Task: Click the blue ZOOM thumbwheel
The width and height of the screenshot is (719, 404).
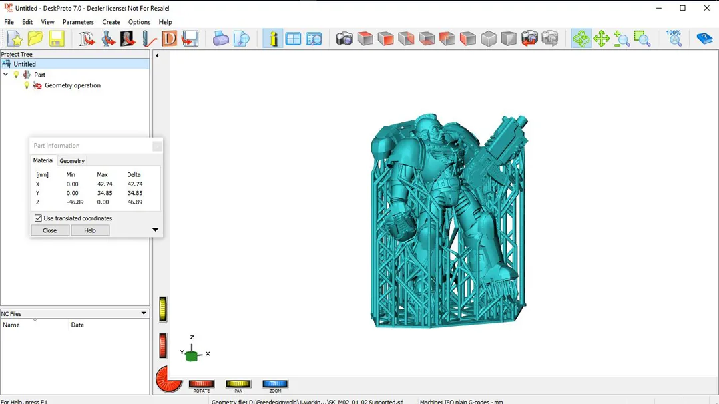Action: (x=275, y=384)
